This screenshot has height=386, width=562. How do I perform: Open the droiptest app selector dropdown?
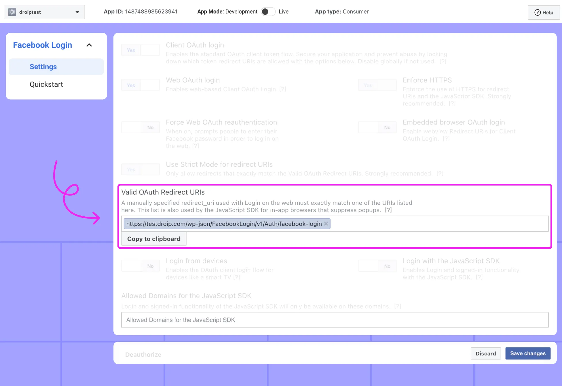coord(77,12)
